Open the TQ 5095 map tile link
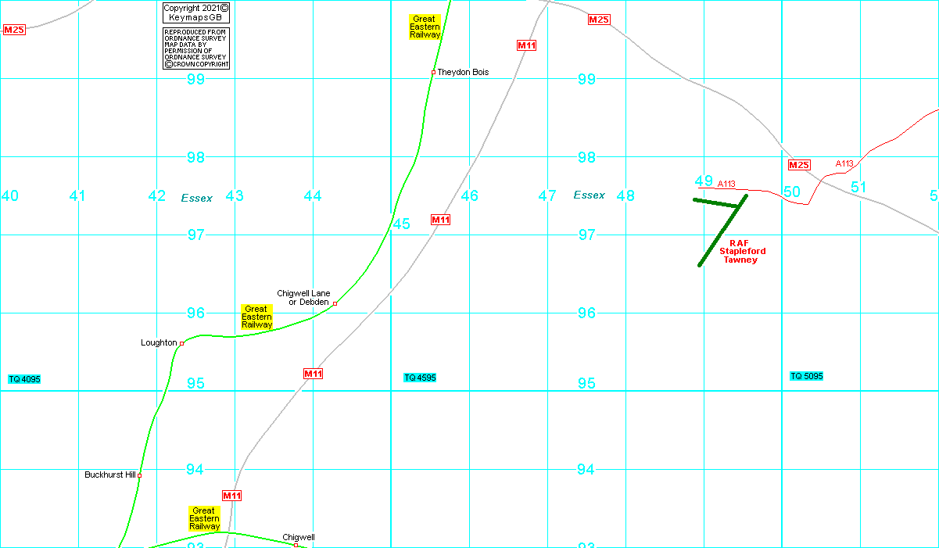939x548 pixels. point(806,376)
